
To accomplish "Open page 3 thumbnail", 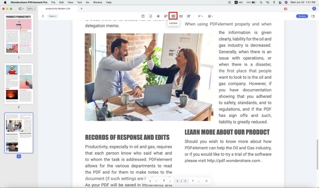I will 19,133.
